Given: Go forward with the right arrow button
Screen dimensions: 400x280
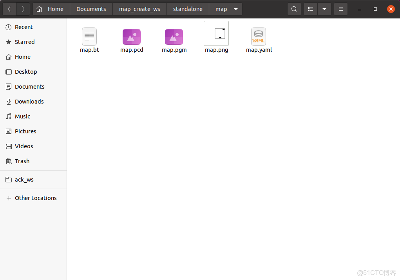Looking at the screenshot, I should coord(23,9).
